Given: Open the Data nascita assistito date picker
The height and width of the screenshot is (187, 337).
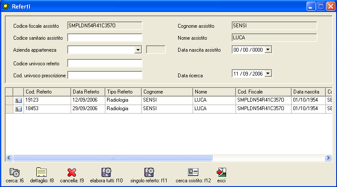Looking at the screenshot, I should (268, 50).
